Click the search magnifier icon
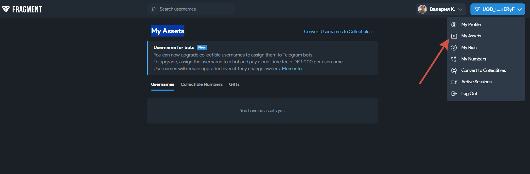The height and width of the screenshot is (174, 530). [153, 9]
